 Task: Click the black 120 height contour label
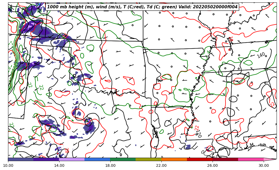click(199, 134)
